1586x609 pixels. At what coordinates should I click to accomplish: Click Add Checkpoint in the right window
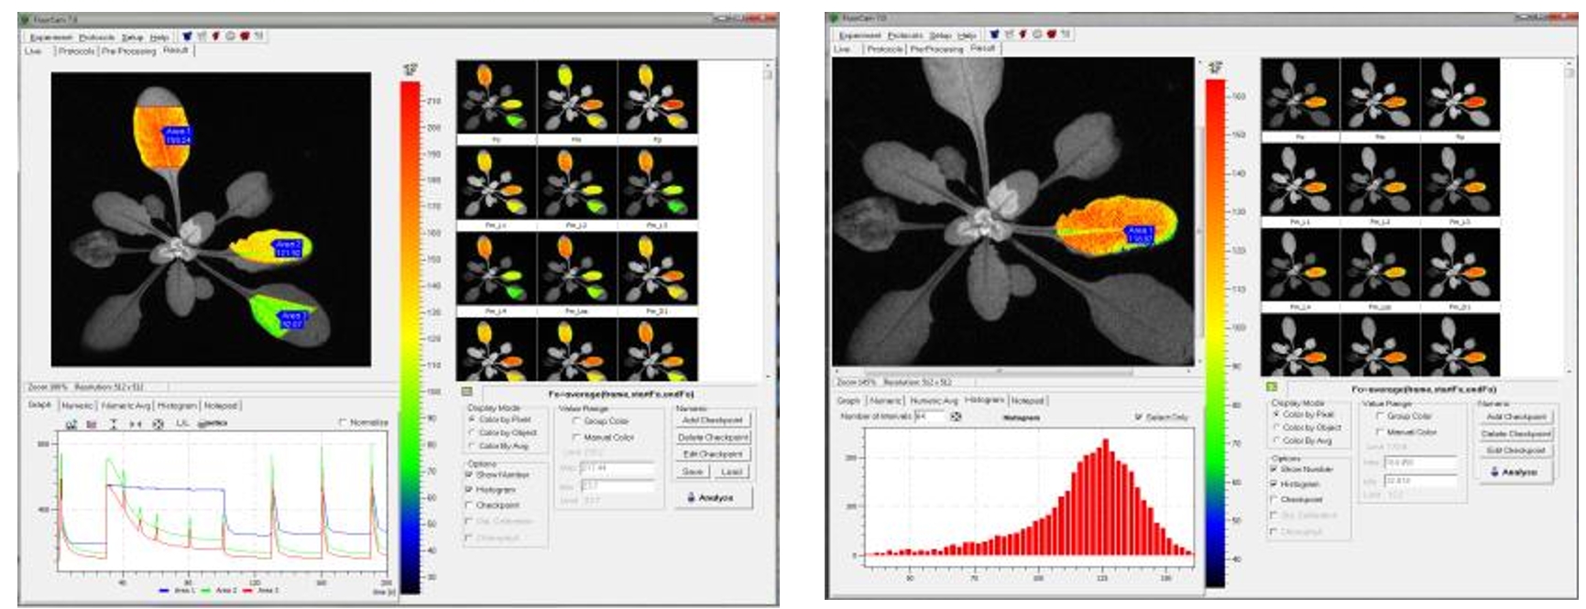coord(1516,418)
